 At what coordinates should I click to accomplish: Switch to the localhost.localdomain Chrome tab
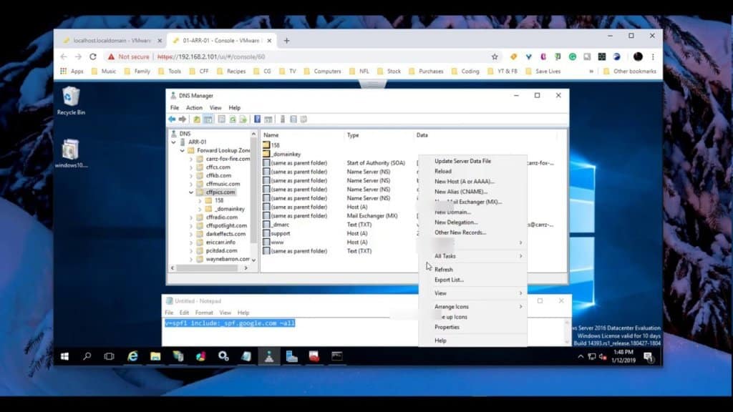[111, 41]
